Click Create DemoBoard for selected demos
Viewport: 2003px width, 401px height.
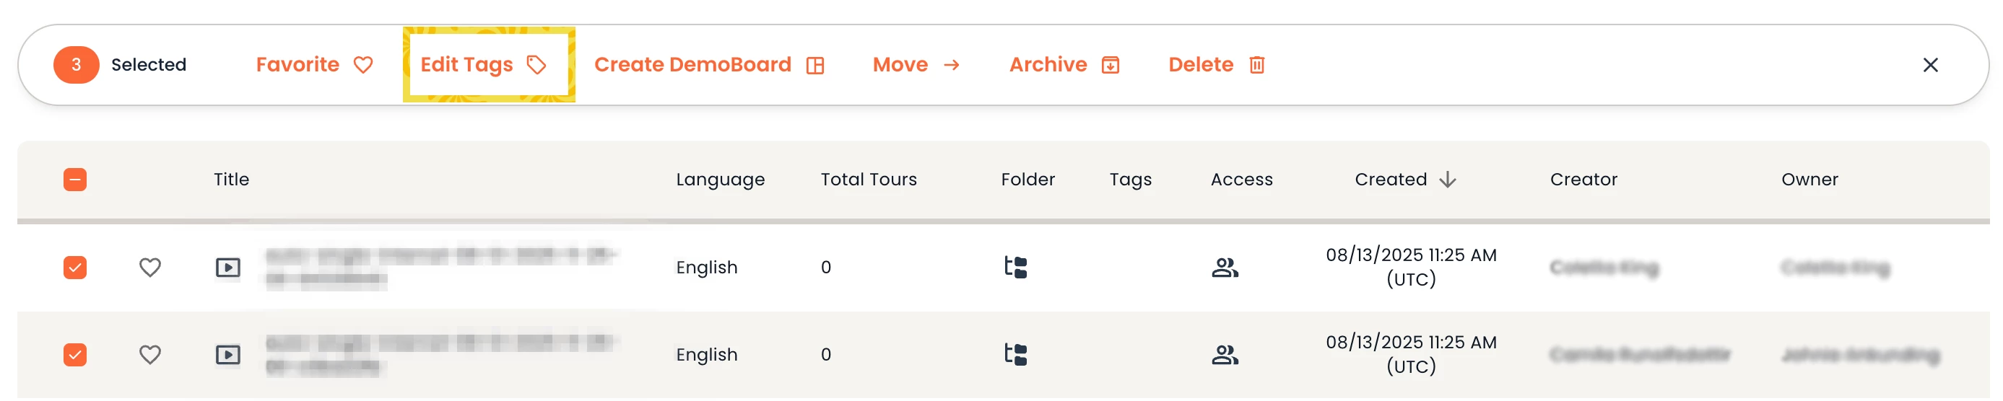[x=708, y=64]
